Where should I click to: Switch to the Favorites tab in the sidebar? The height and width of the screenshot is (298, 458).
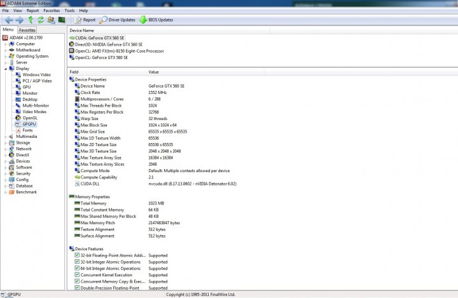pyautogui.click(x=27, y=30)
